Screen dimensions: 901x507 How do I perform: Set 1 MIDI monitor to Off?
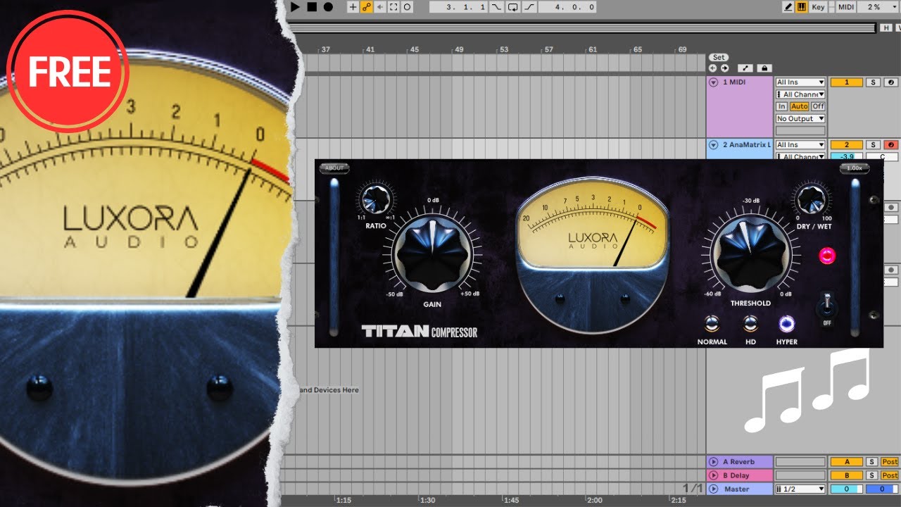pos(818,106)
